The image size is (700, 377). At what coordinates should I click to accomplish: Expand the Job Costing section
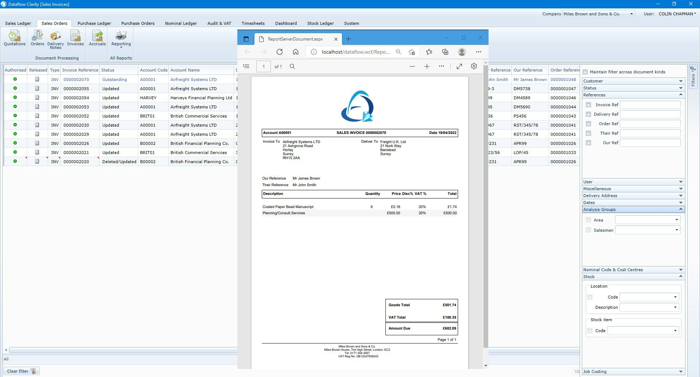tap(633, 372)
